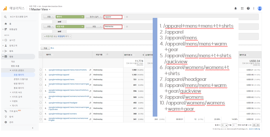270x137 pixels.
Task: Open the green 페이지 dimension dropdown
Action: [70, 17]
